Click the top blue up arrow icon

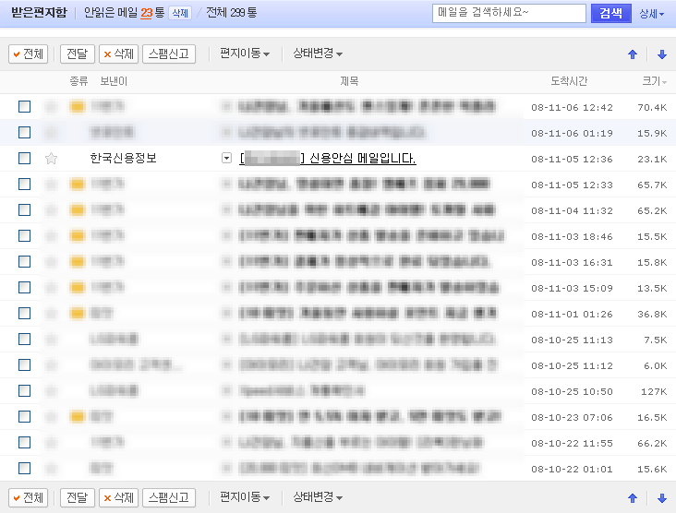633,54
